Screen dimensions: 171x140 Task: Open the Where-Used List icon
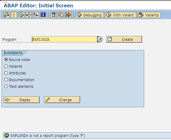pyautogui.click(x=29, y=15)
